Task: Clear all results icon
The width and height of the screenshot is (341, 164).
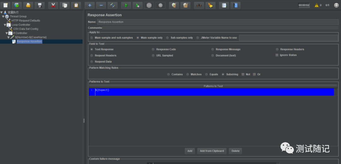Action: point(185,5)
